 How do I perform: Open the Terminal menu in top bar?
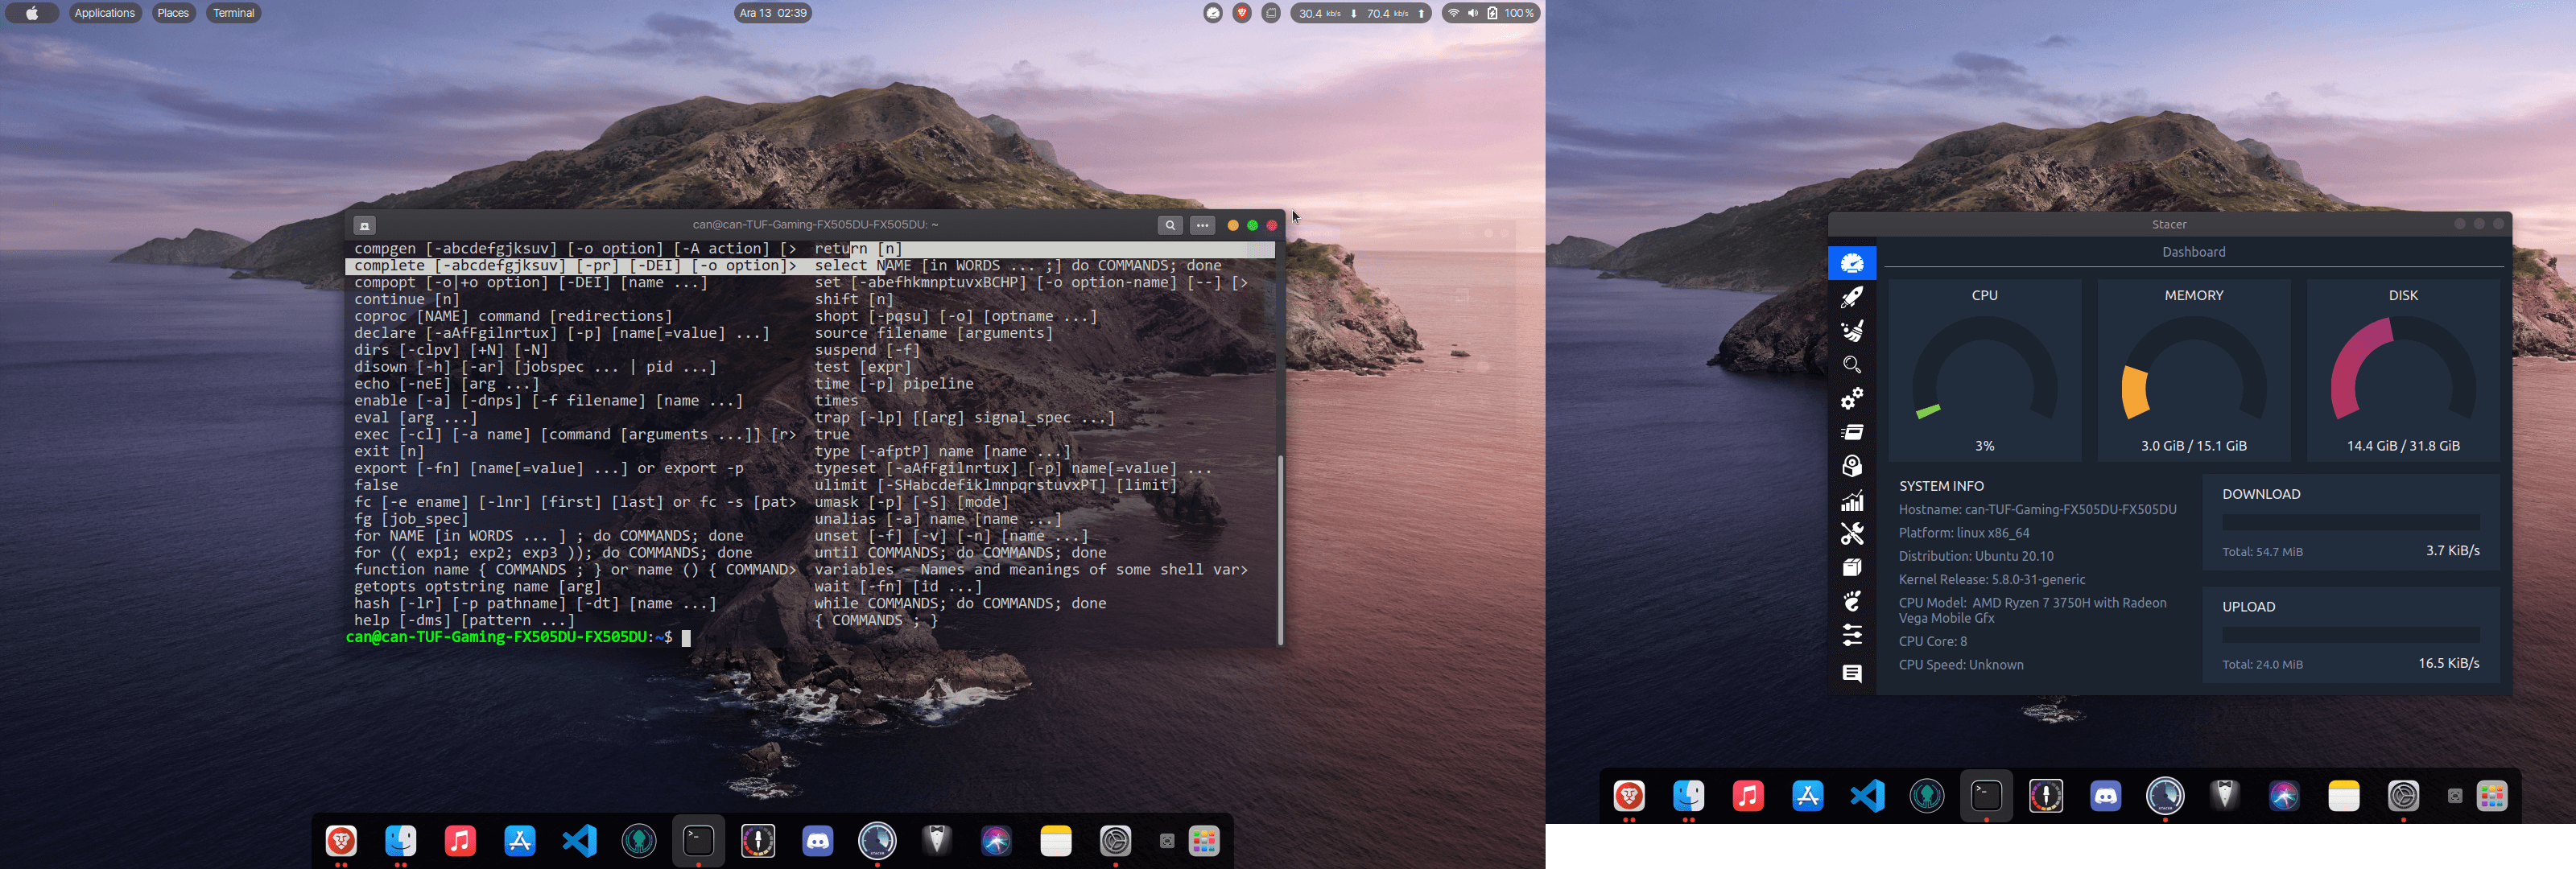pos(233,13)
